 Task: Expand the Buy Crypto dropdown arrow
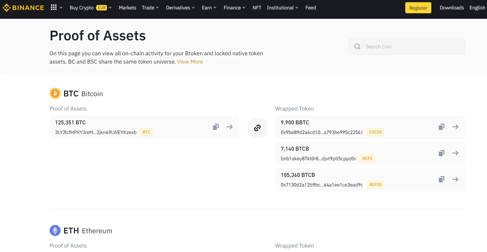110,8
